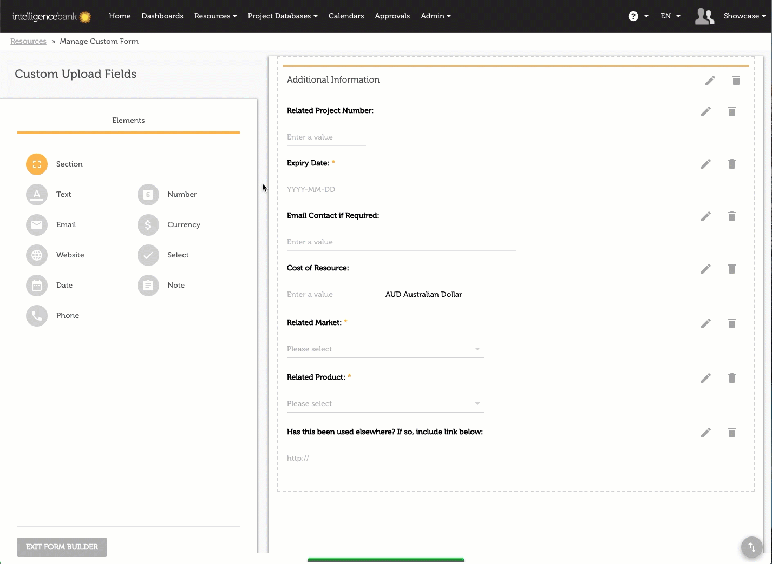Open the Related Market dropdown
Viewport: 772px width, 564px height.
[x=385, y=349]
